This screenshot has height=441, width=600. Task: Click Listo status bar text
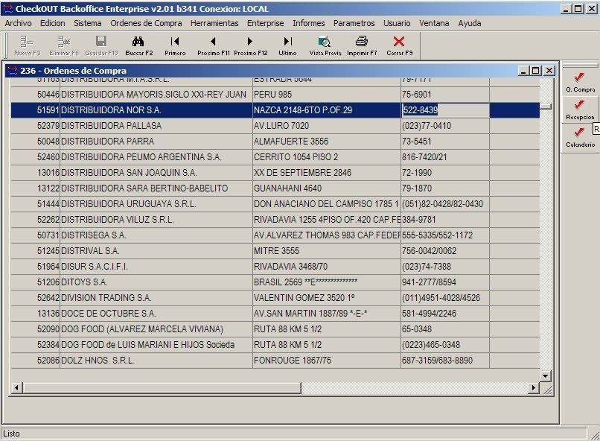[x=11, y=434]
